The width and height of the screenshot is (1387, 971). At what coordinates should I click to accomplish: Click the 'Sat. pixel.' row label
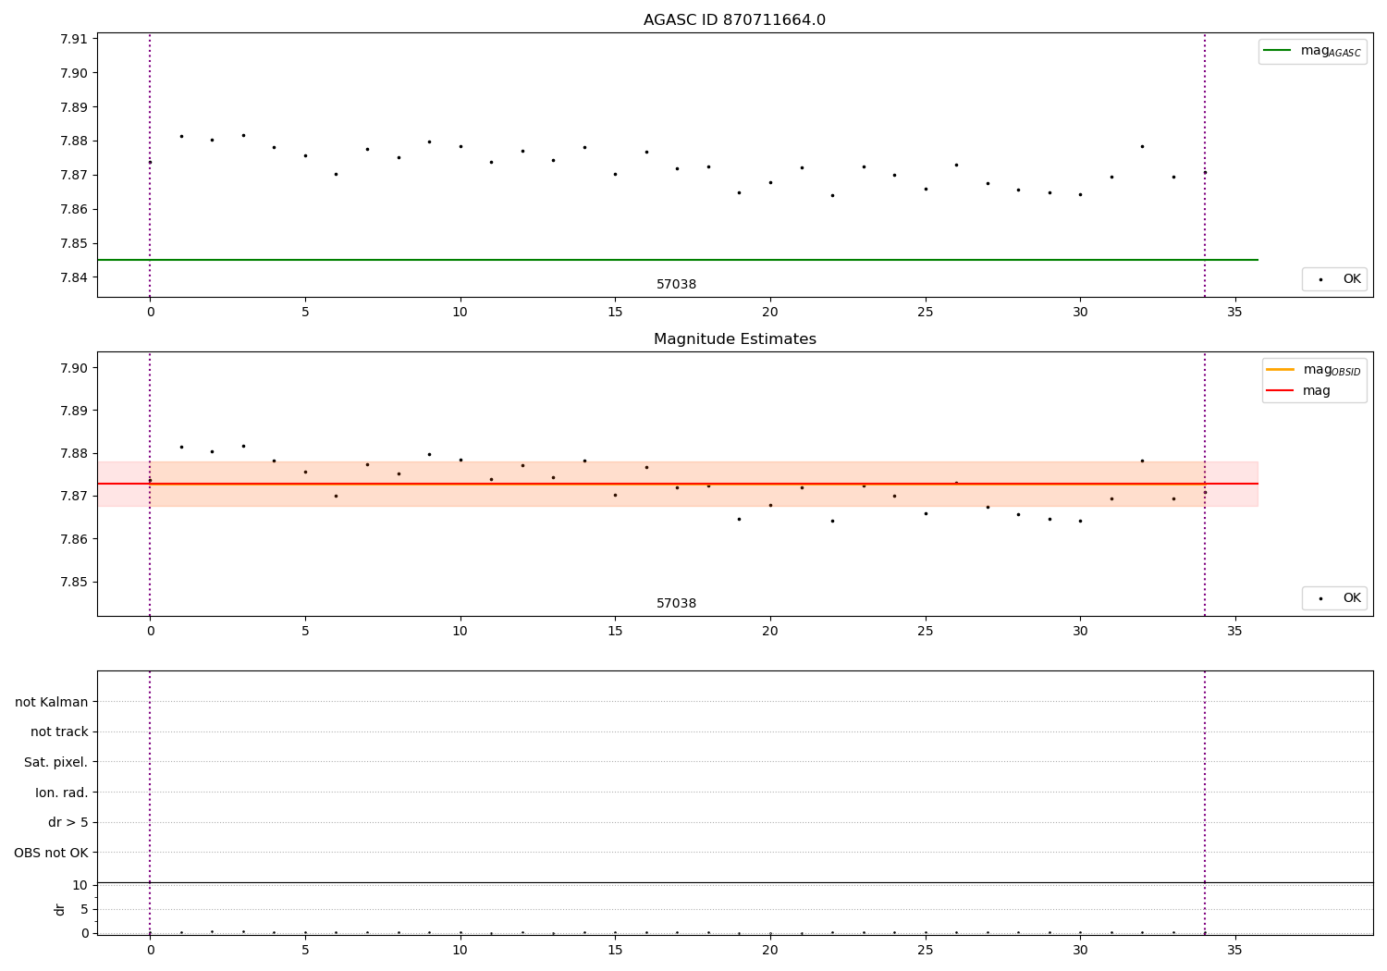click(x=55, y=762)
